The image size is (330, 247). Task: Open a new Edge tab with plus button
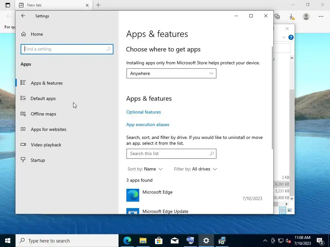pos(98,5)
